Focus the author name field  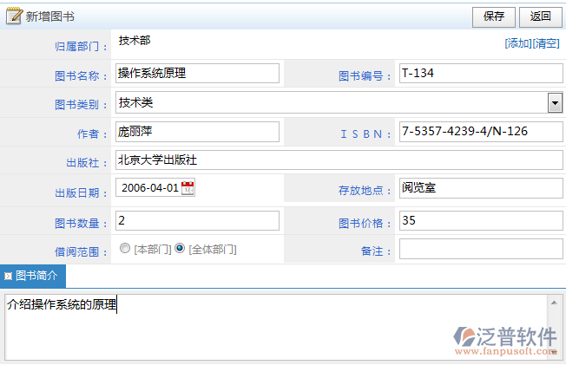(x=197, y=132)
